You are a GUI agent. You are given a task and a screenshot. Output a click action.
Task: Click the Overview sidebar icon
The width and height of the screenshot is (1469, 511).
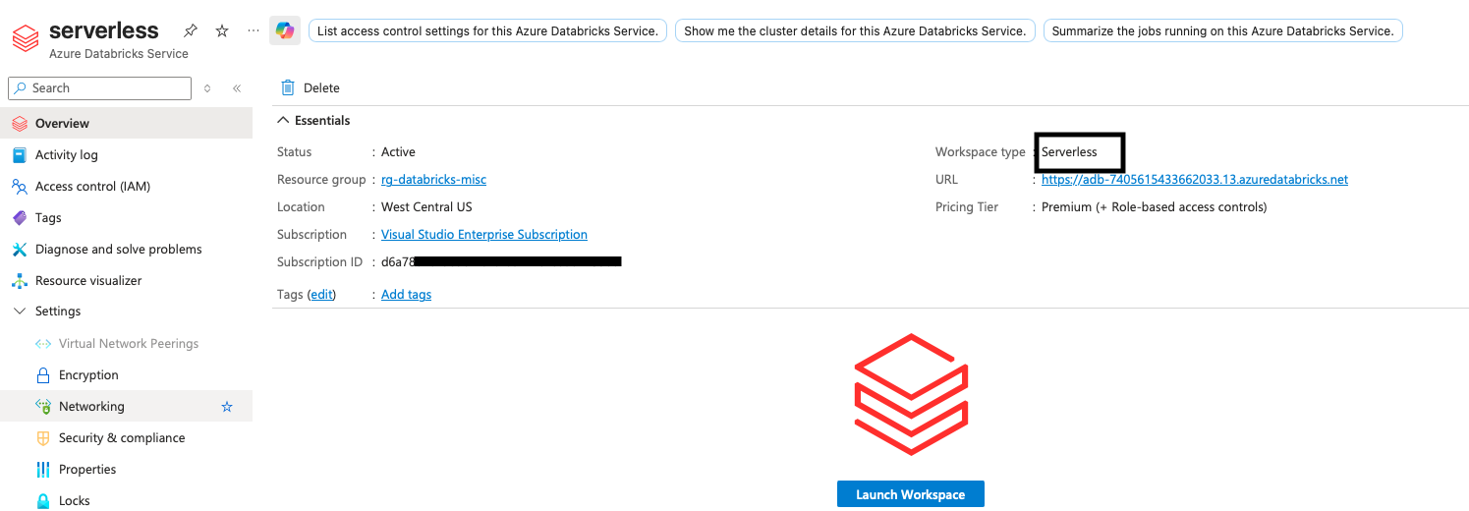(19, 124)
